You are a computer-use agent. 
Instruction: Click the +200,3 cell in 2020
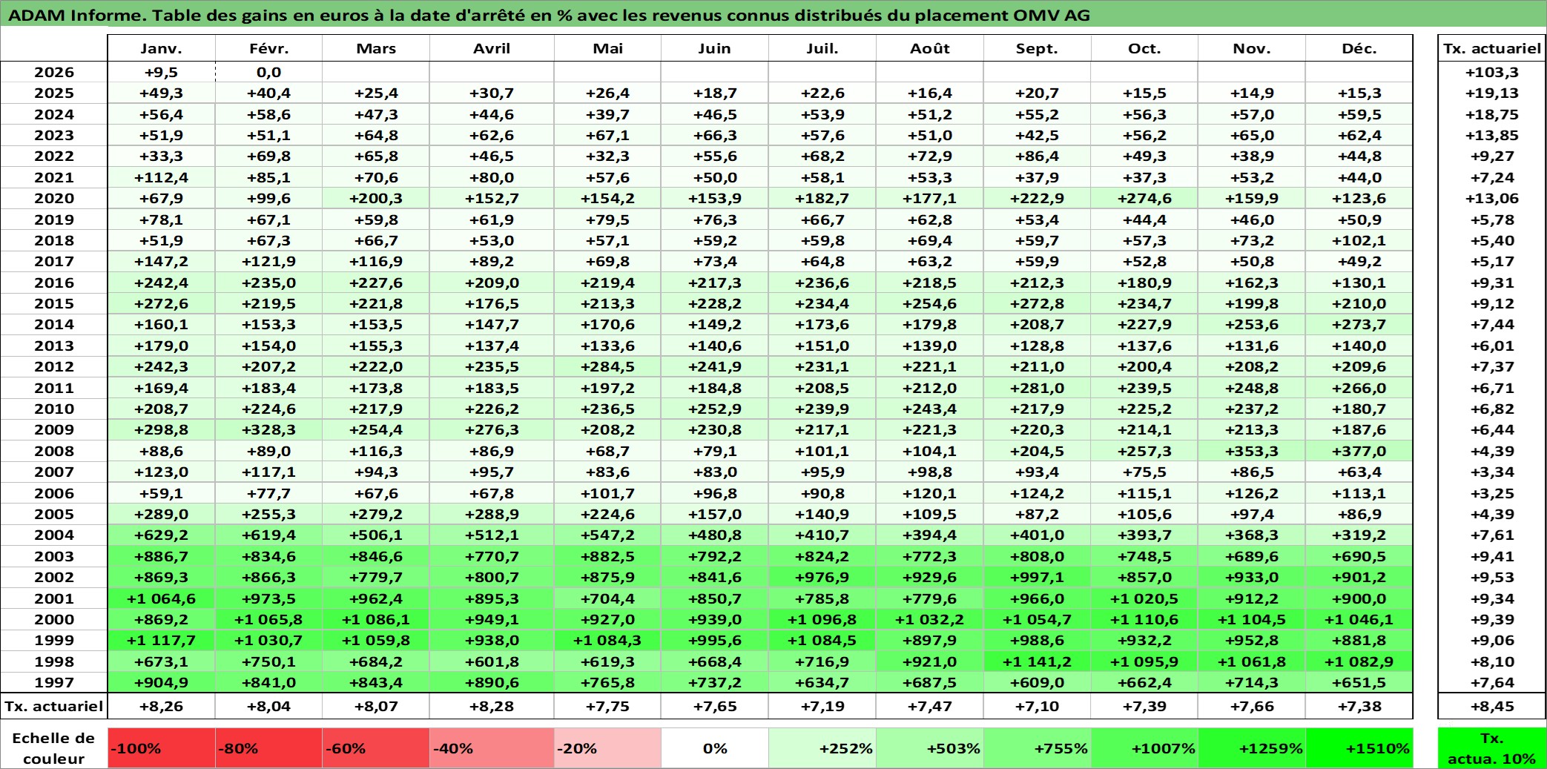[376, 198]
